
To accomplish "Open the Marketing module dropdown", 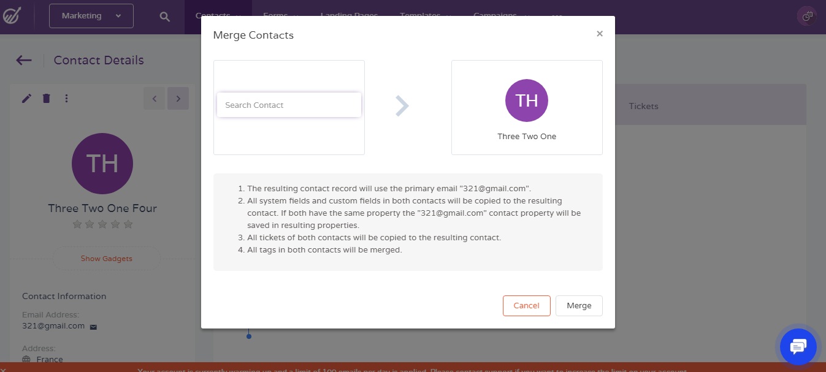I will click(x=91, y=16).
